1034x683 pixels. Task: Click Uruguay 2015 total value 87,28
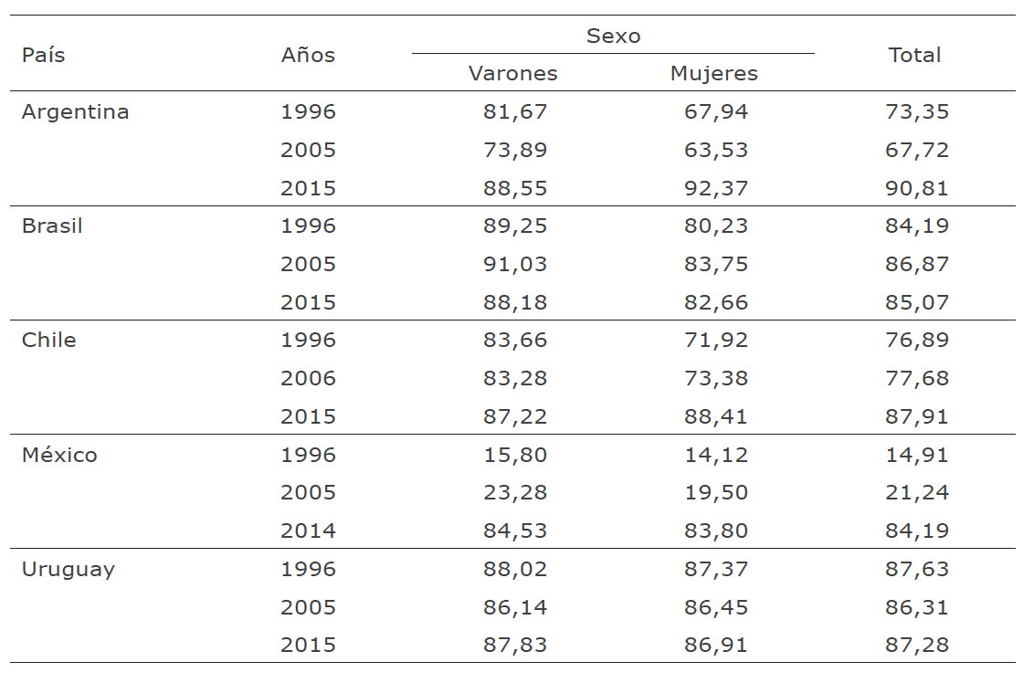click(917, 645)
